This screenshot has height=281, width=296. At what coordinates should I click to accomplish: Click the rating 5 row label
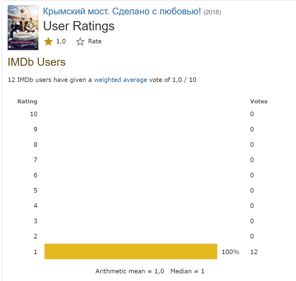pos(36,190)
